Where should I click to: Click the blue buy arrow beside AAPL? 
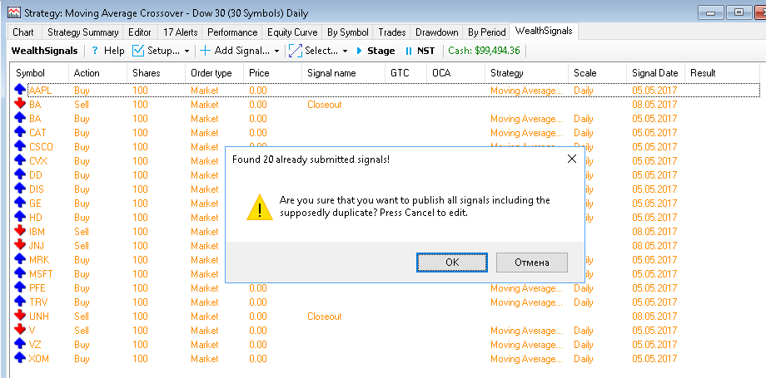(x=20, y=90)
